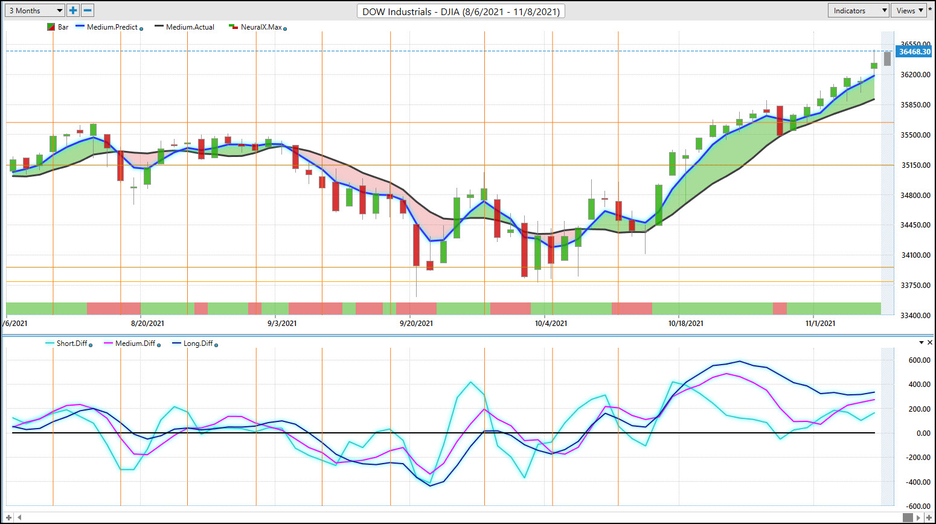
Task: Click the Medium.Actual dark legend swatch
Action: (x=159, y=27)
